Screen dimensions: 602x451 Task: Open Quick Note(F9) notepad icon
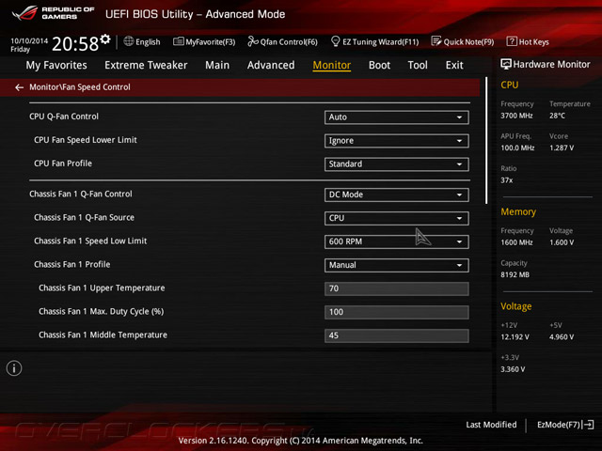coord(436,41)
